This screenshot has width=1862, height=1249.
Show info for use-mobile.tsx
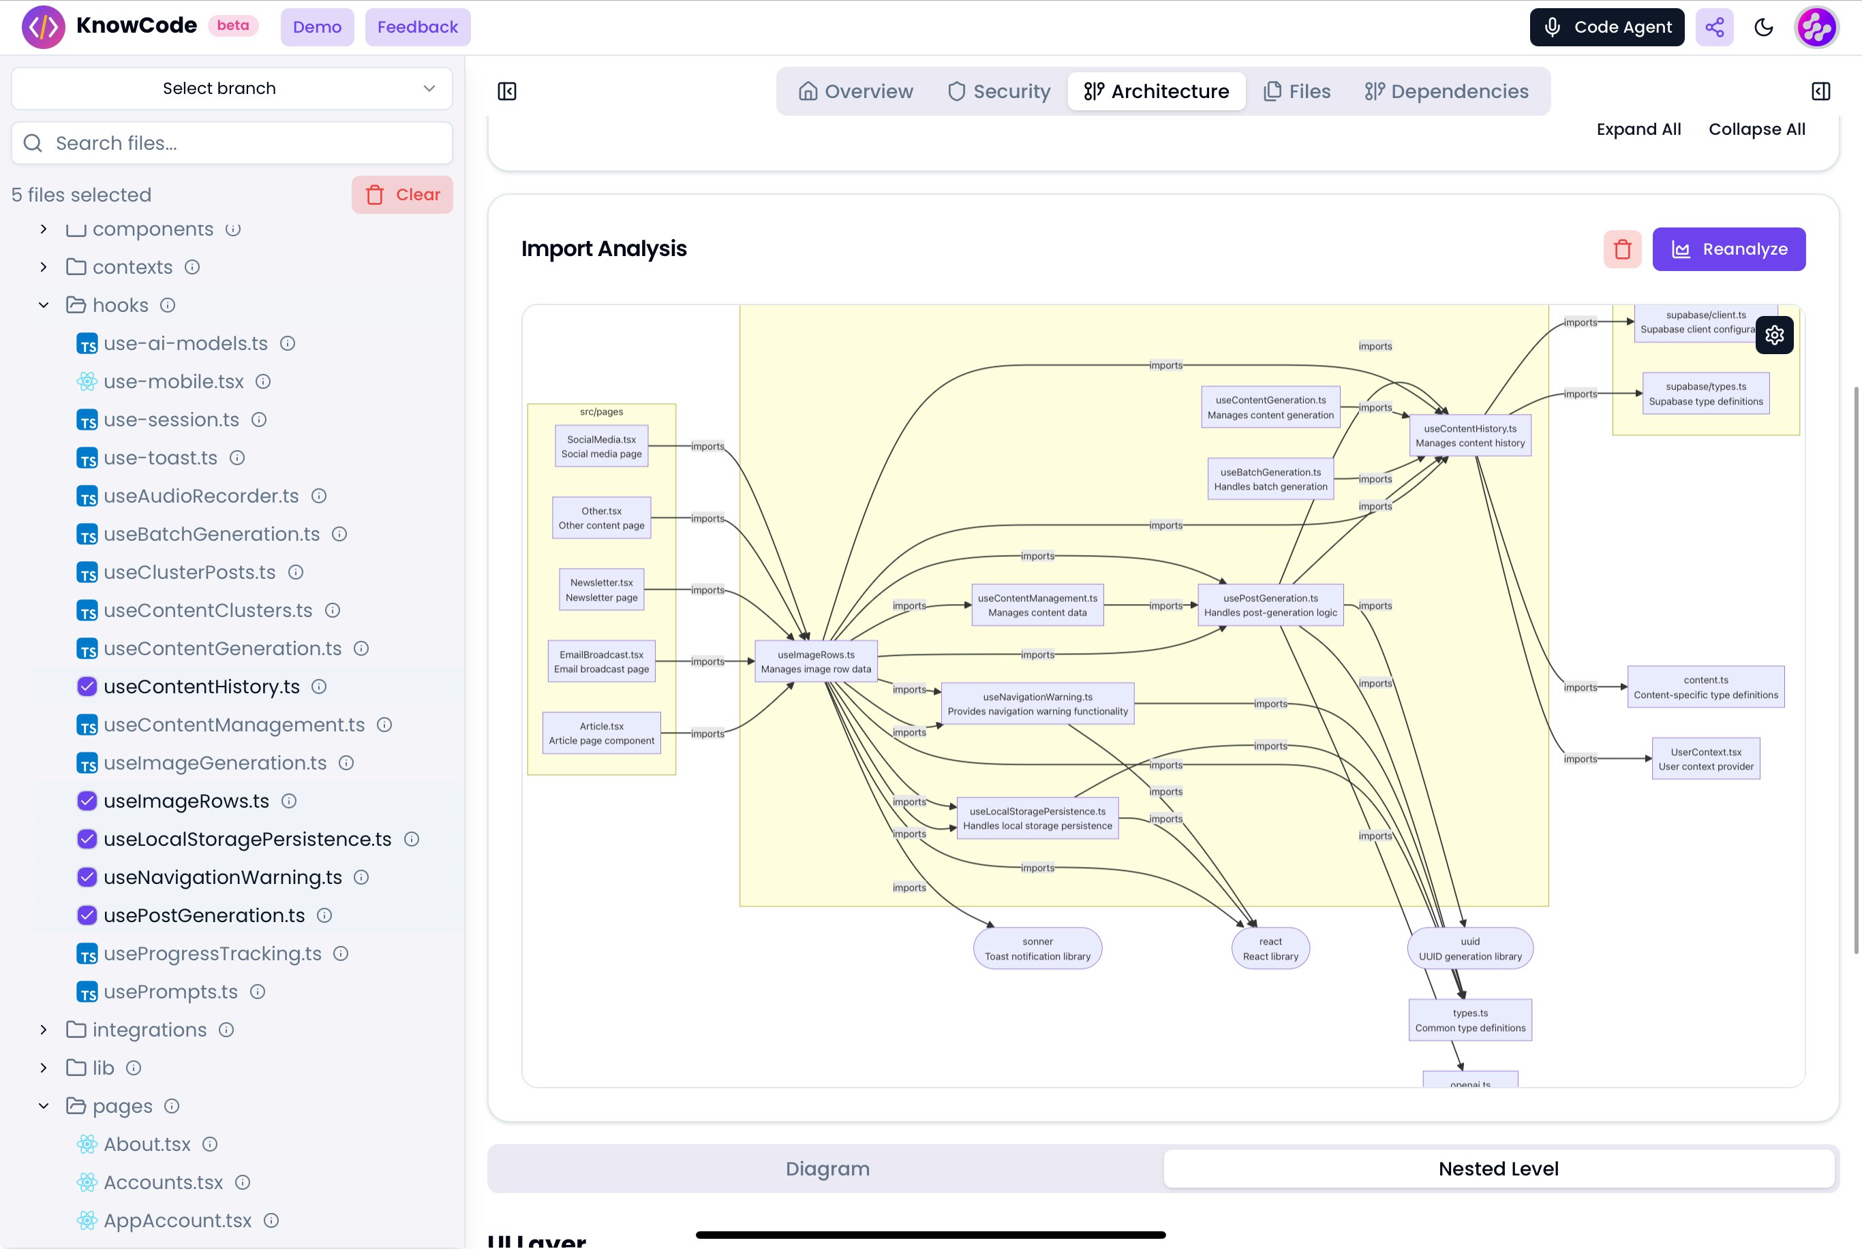[x=263, y=381]
